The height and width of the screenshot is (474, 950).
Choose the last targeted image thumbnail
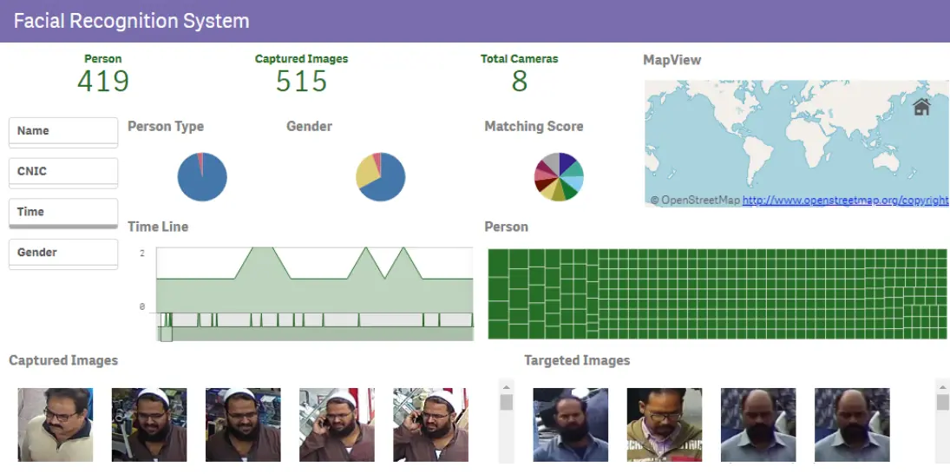coord(852,425)
